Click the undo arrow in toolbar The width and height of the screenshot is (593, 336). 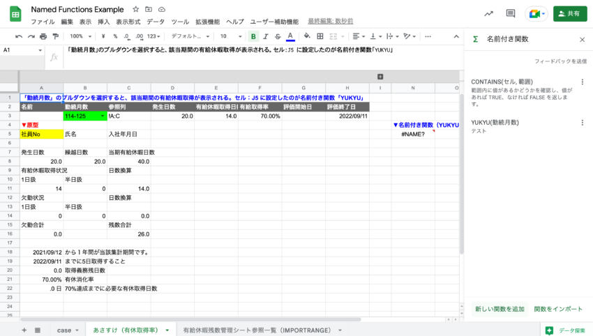pos(19,36)
